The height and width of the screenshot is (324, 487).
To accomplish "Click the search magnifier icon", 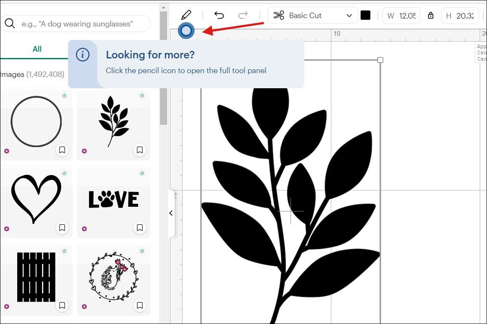I will [x=10, y=24].
